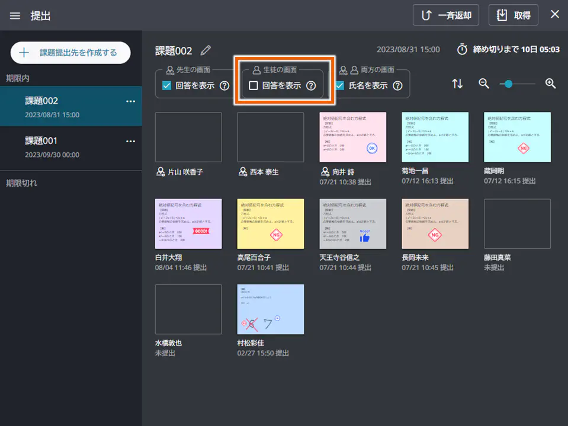568x426 pixels.
Task: Select the 期限内 section header
Action: (18, 78)
